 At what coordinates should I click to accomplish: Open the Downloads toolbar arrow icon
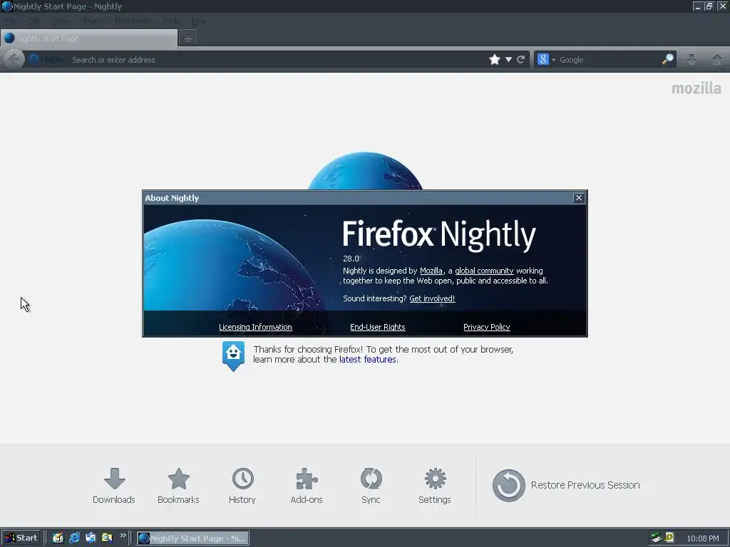click(692, 60)
